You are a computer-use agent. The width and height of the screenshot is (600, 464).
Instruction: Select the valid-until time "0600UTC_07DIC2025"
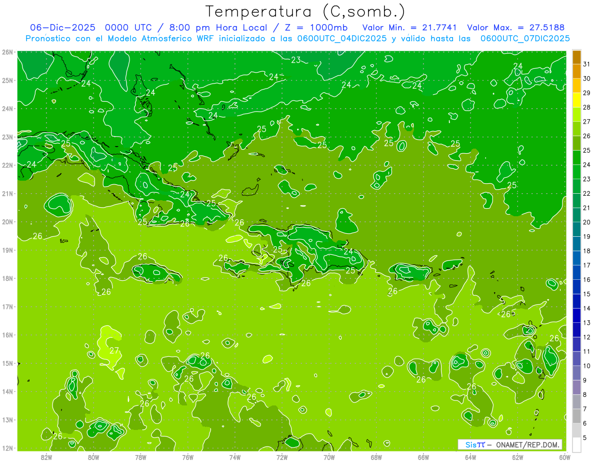tap(525, 38)
